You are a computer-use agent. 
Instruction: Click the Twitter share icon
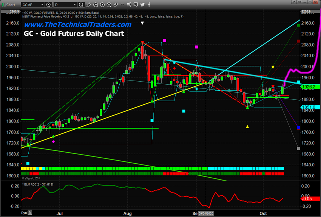(142, 5)
